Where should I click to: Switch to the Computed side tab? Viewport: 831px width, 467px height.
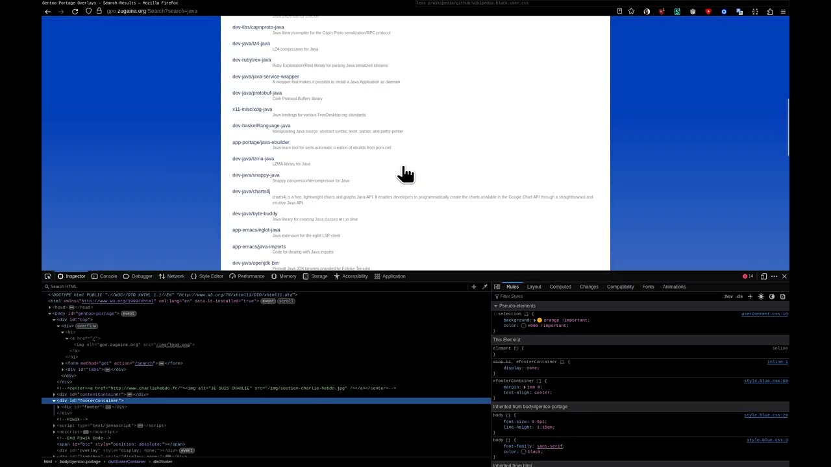(560, 287)
